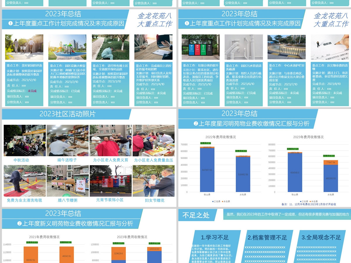This screenshot has height=263, width=351.
Task: Click the 端午送粽子 caption
Action: (x=67, y=160)
